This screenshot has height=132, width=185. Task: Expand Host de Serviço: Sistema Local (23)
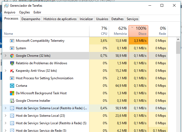6,115
